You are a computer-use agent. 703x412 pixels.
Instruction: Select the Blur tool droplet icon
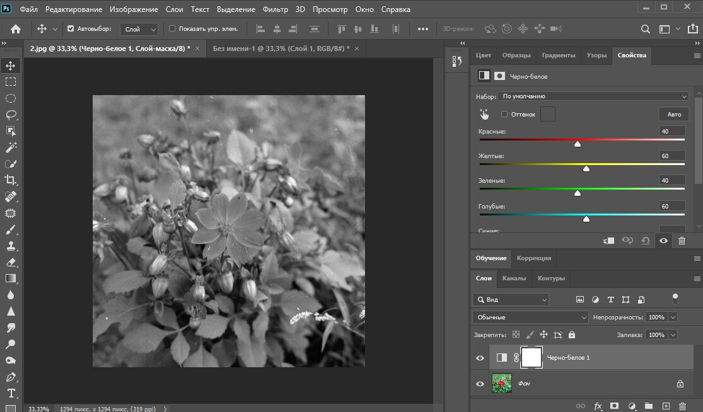[10, 295]
